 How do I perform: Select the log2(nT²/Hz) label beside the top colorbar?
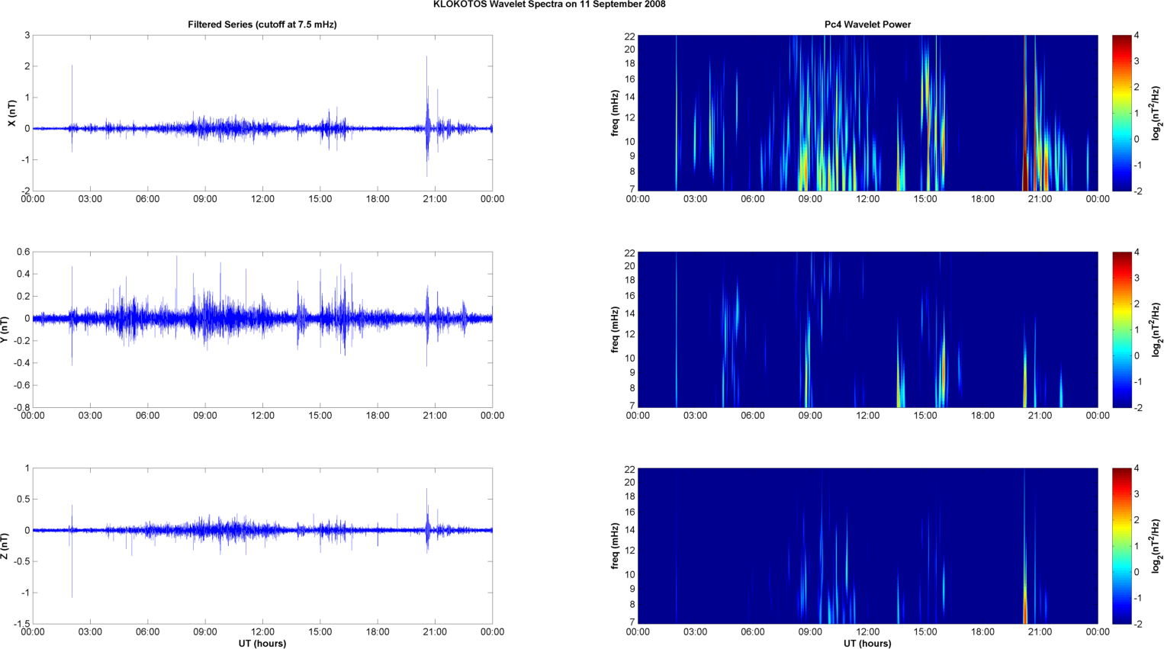pyautogui.click(x=1156, y=113)
